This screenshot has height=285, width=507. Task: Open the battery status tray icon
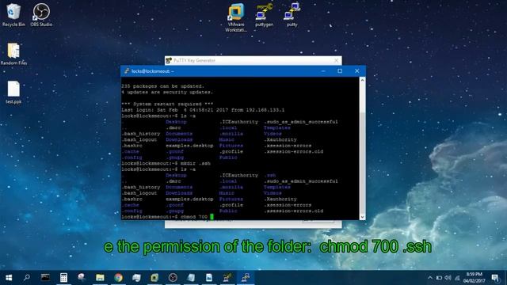pos(439,278)
